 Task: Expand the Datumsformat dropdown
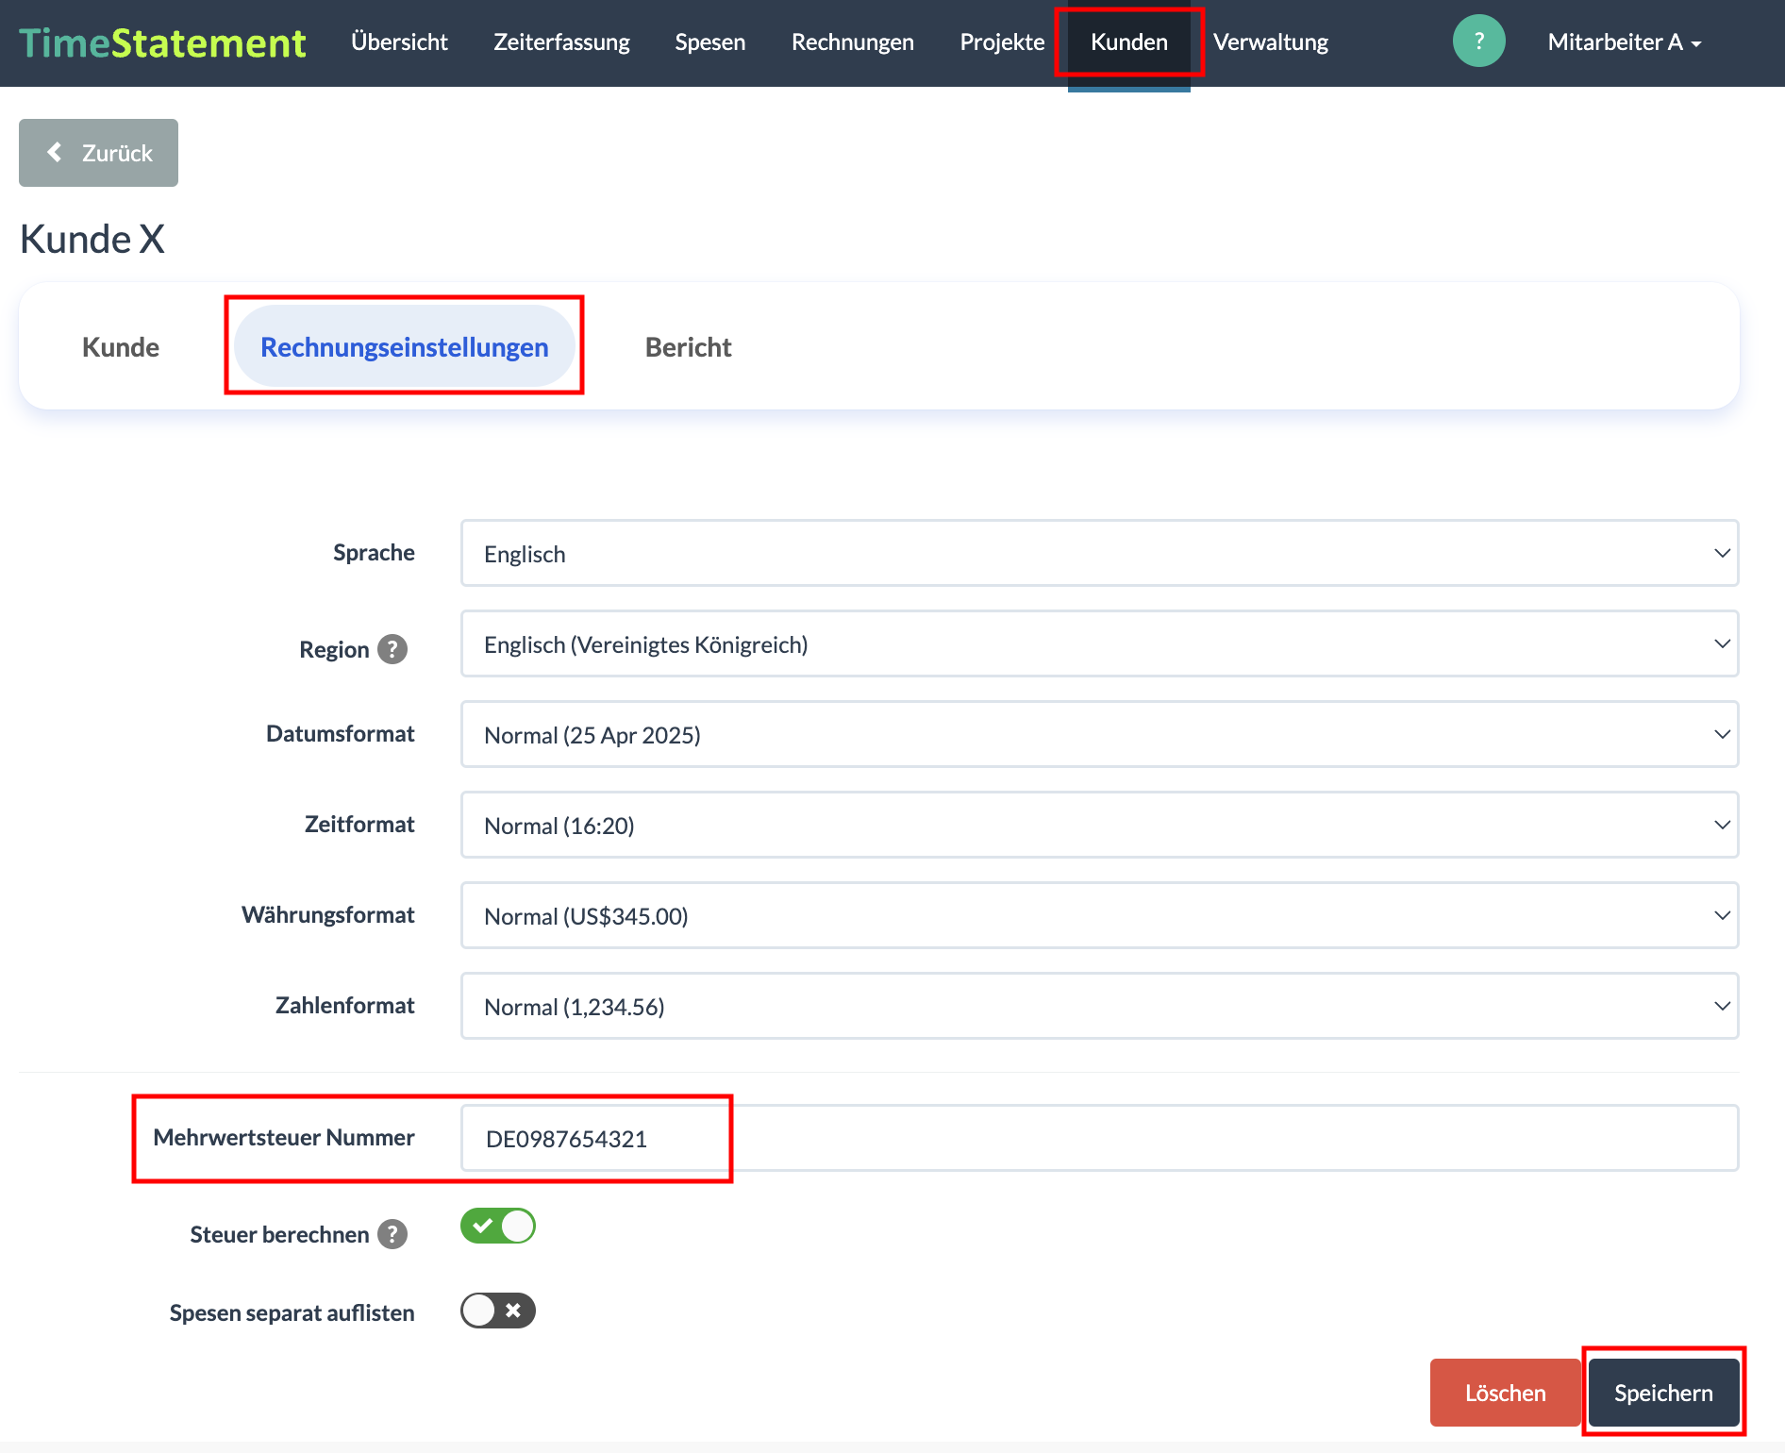point(1099,734)
